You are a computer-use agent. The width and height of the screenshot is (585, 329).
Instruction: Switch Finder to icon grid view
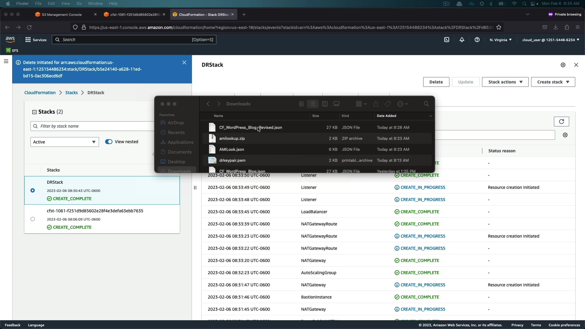(x=301, y=104)
